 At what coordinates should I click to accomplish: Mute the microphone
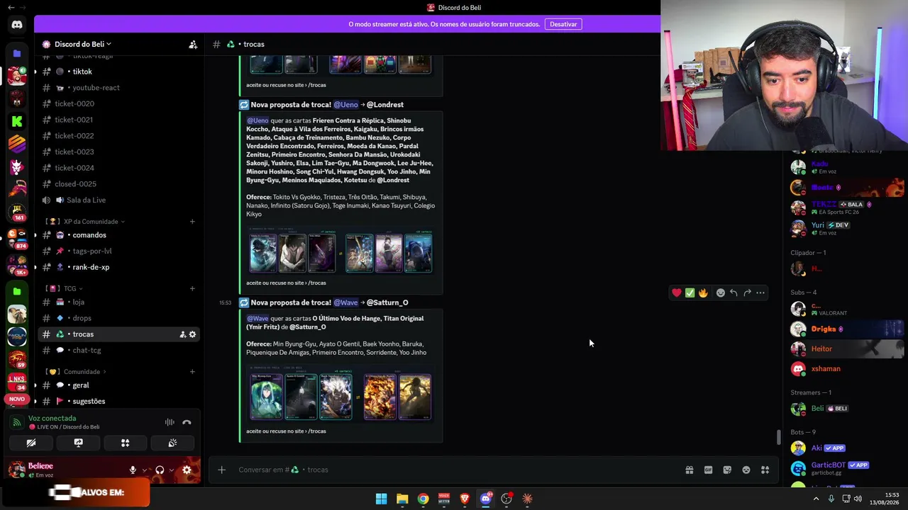[x=133, y=470]
